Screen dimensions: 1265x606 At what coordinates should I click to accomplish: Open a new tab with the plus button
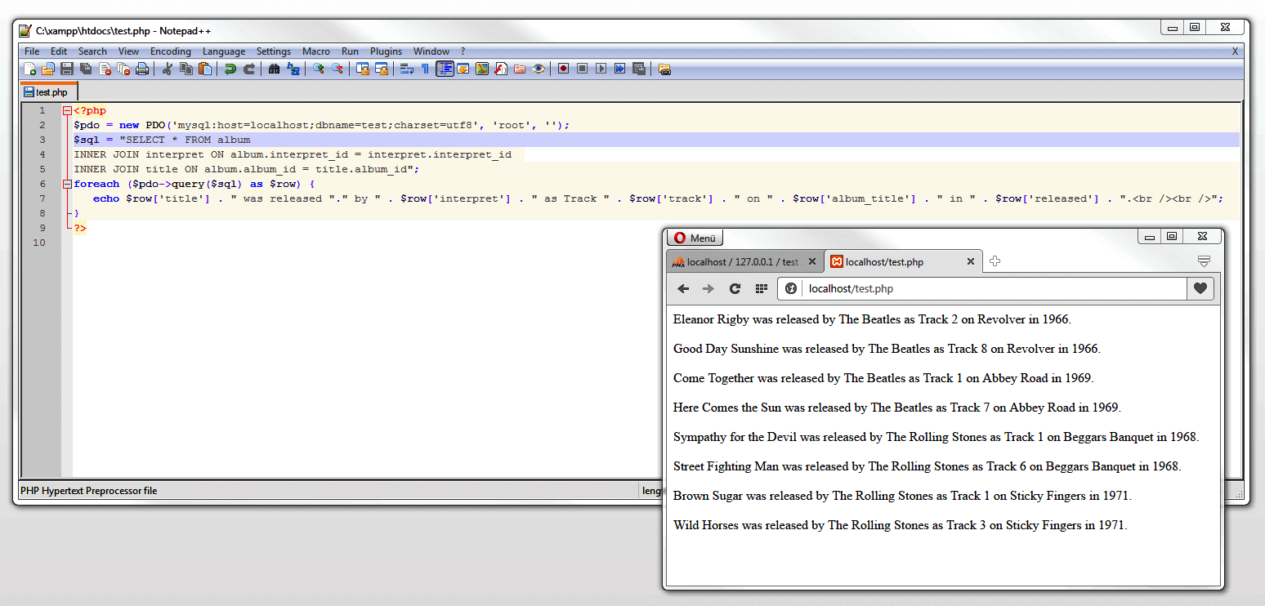pyautogui.click(x=995, y=261)
